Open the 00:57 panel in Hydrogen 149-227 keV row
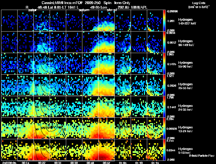216x164 pixels. point(106,20)
